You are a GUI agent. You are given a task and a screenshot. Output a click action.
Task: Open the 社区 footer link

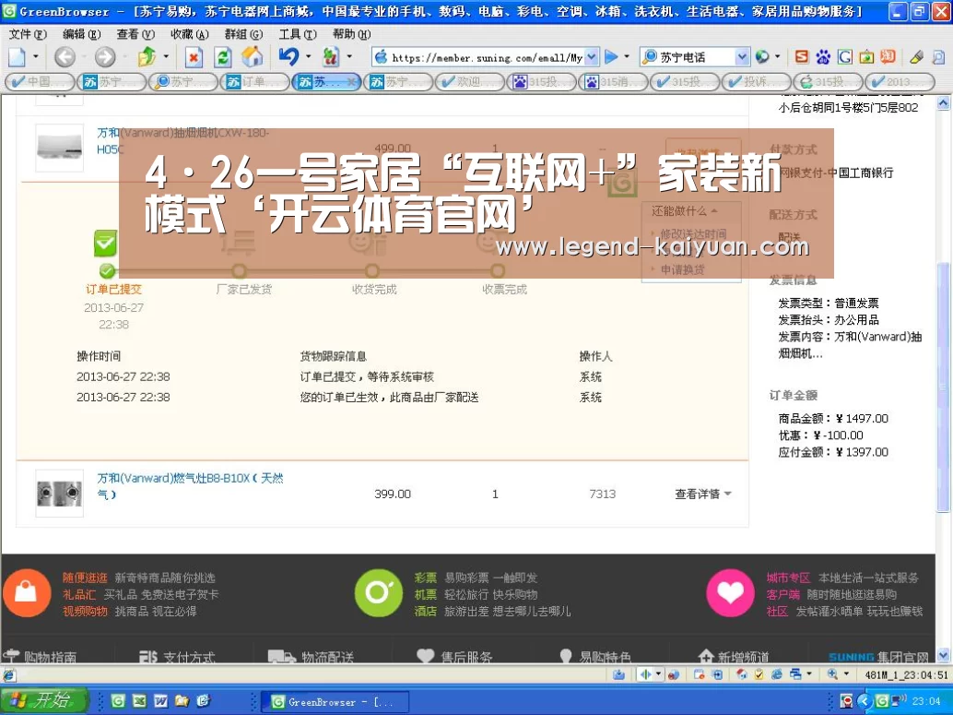coord(777,611)
